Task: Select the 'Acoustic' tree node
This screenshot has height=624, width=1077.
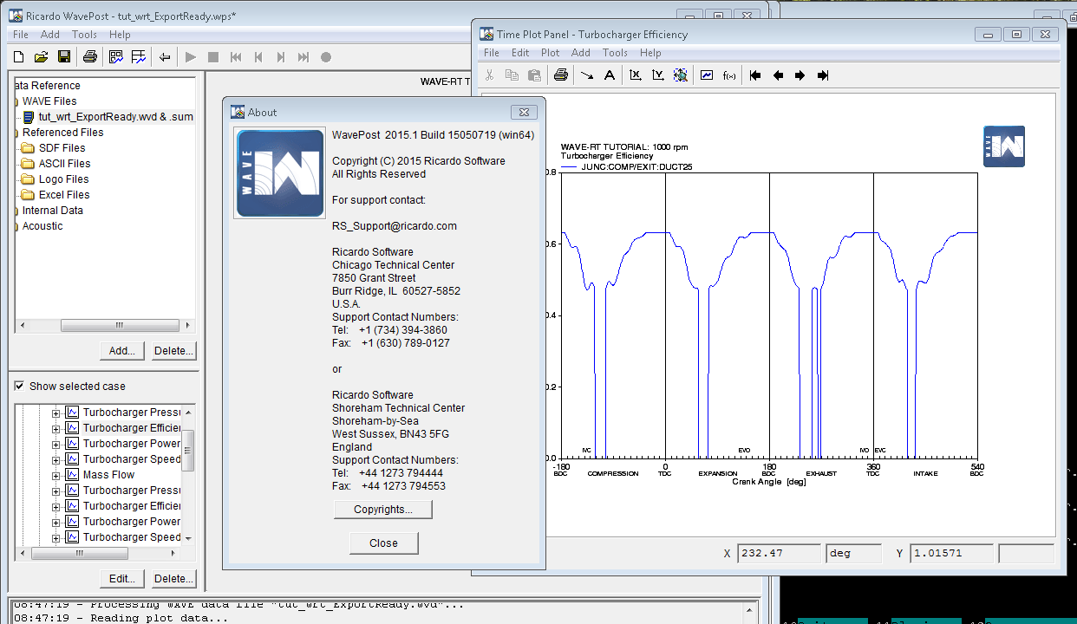Action: coord(42,226)
